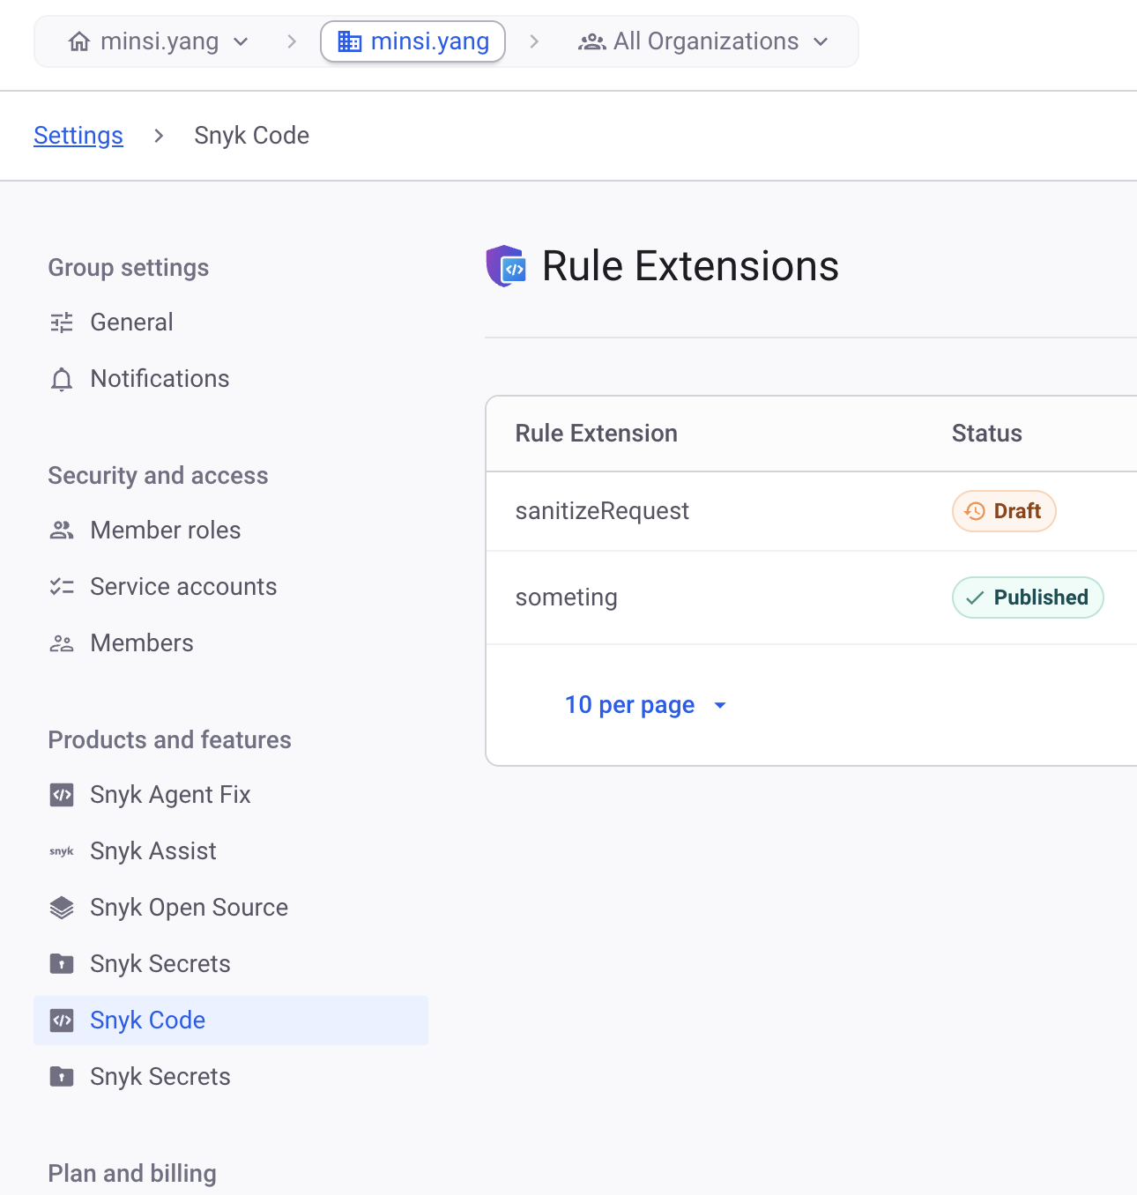Viewport: 1137px width, 1195px height.
Task: Open the All Organizations dropdown chevron
Action: tap(821, 41)
